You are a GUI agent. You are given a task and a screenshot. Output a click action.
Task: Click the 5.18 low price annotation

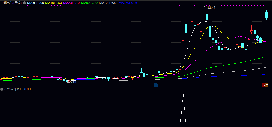73,82
